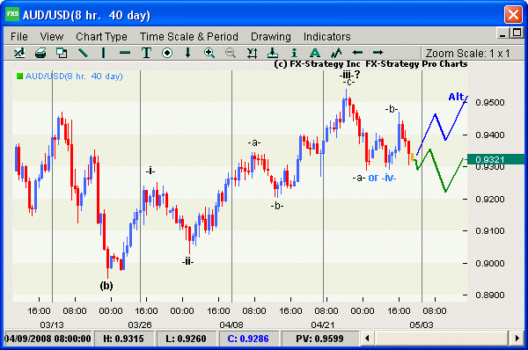Click the AUD/USD(8 hr. 40 day) legend label
This screenshot has height=350, width=528.
pos(74,76)
